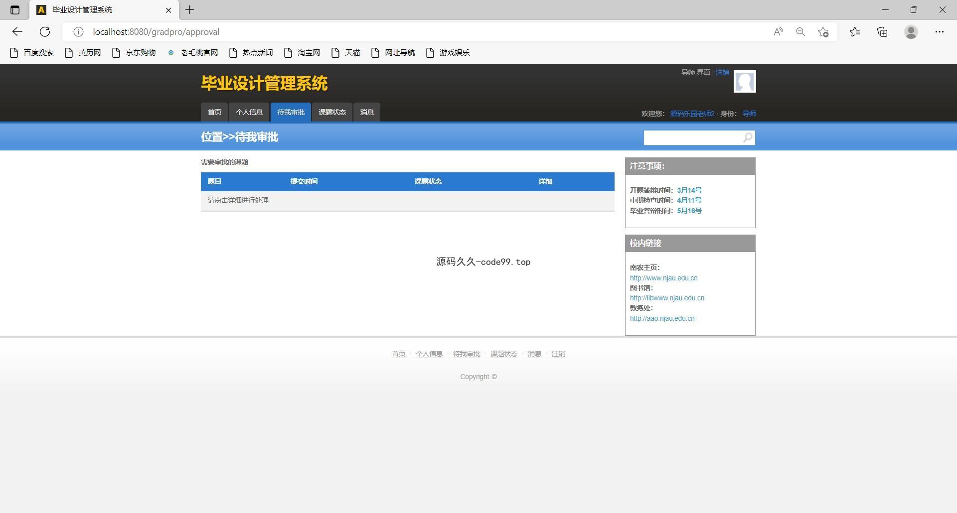Open 课题状态 navigation tab

(332, 112)
